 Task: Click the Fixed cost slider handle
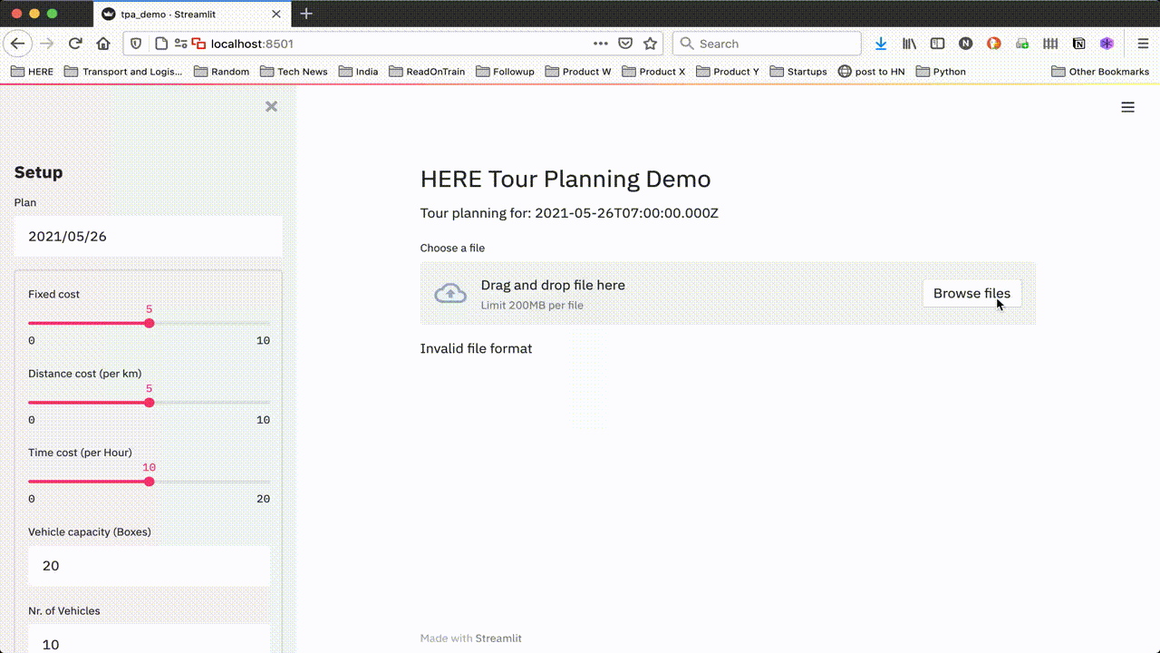pyautogui.click(x=150, y=323)
